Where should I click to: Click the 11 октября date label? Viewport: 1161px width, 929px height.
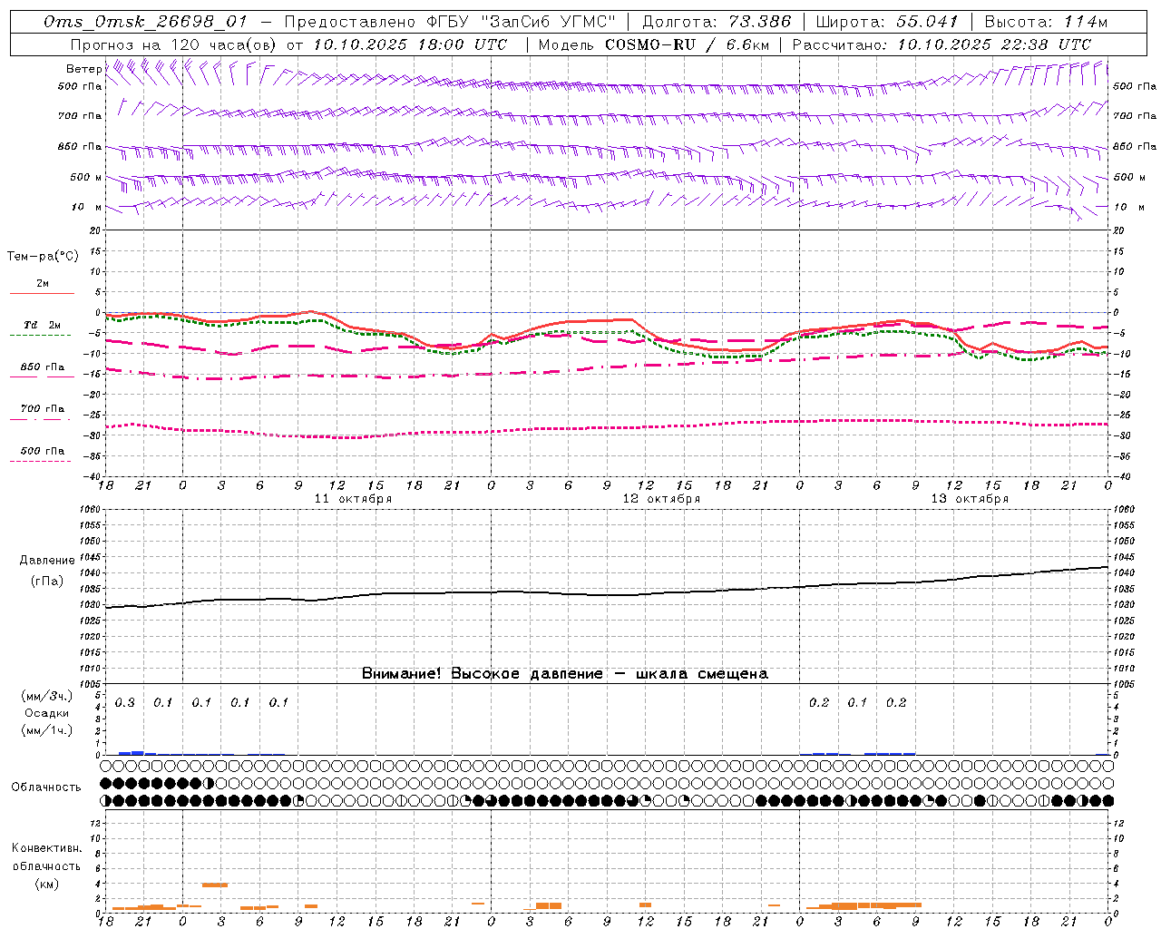pos(353,499)
